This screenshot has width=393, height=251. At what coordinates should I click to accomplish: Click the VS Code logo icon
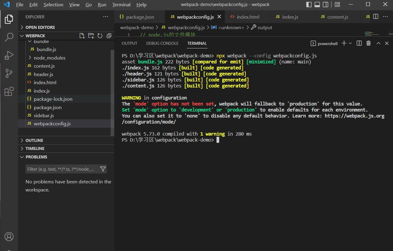click(7, 5)
